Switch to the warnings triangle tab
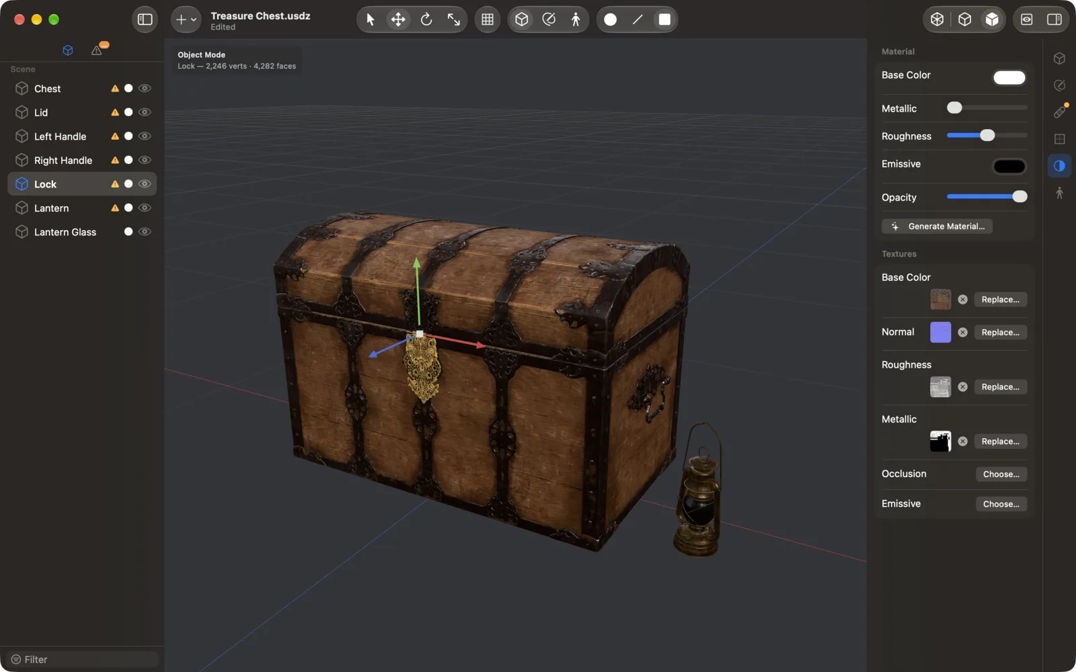This screenshot has height=672, width=1076. tap(97, 50)
